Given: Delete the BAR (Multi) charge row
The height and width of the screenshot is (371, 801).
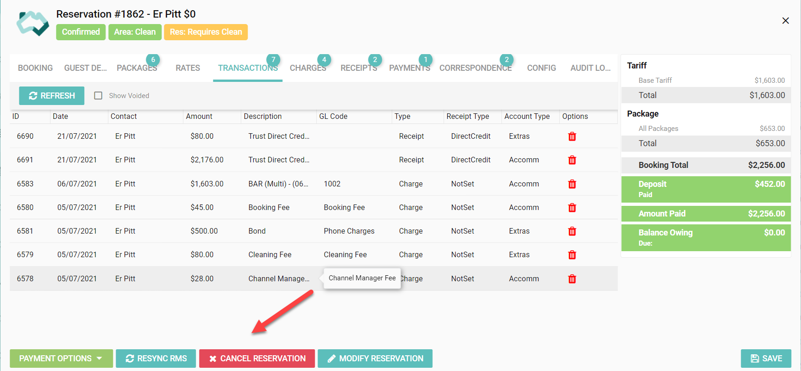Looking at the screenshot, I should coord(572,184).
